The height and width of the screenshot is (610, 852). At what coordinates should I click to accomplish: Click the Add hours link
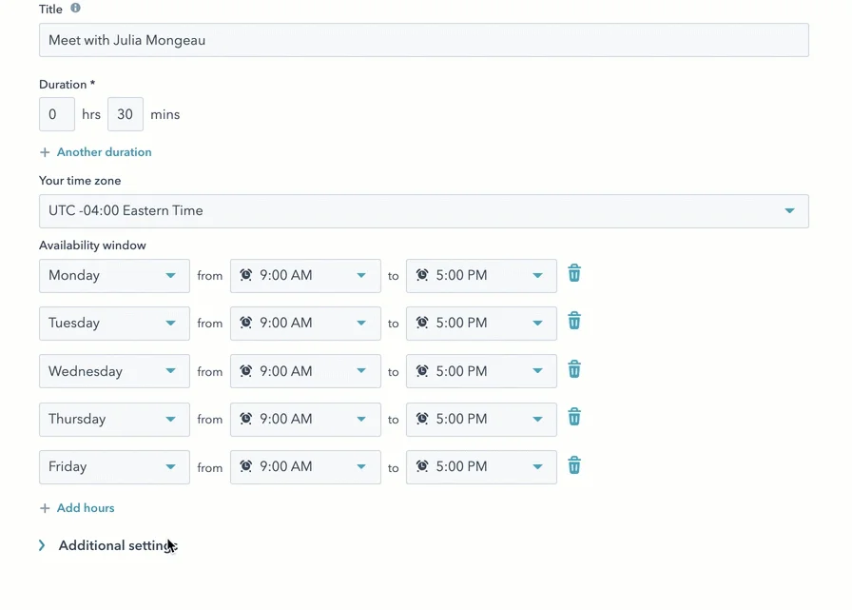click(86, 508)
